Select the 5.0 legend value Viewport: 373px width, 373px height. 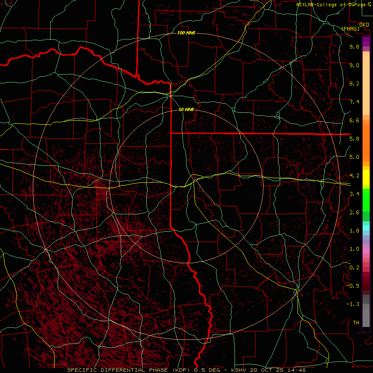354,157
